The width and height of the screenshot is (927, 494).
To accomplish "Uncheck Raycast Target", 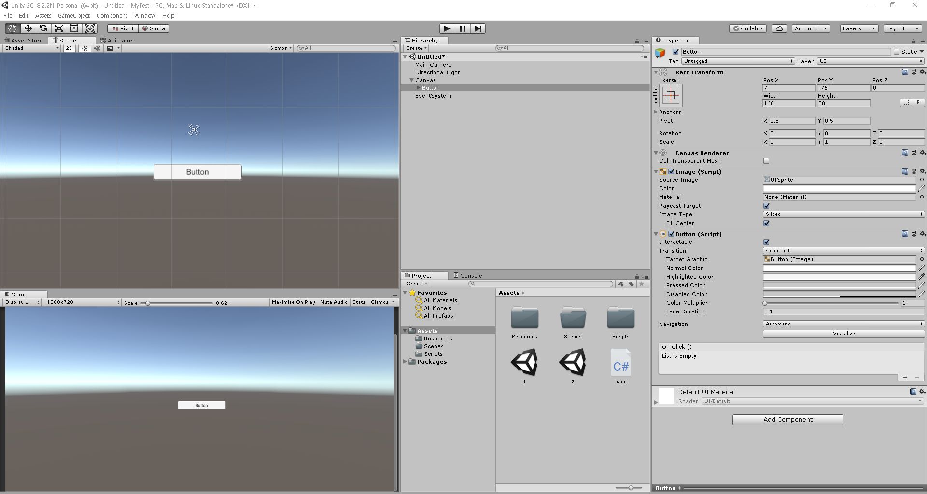I will pyautogui.click(x=766, y=206).
